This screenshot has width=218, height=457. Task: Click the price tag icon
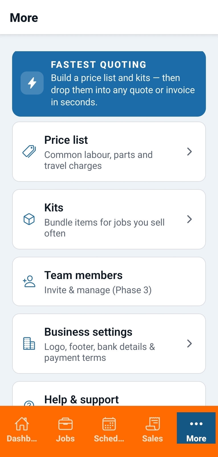click(29, 151)
